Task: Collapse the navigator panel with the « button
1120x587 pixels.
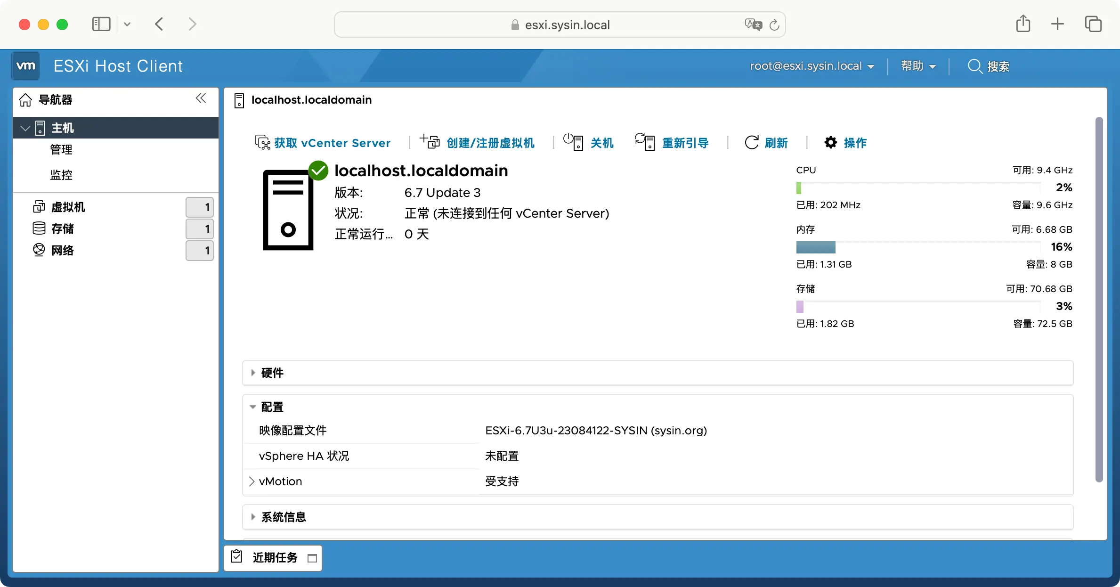Action: [201, 98]
